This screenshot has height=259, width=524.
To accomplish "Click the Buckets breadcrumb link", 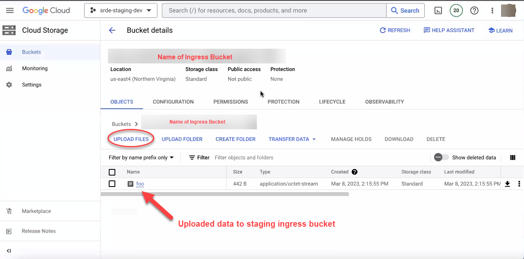I will (x=121, y=124).
